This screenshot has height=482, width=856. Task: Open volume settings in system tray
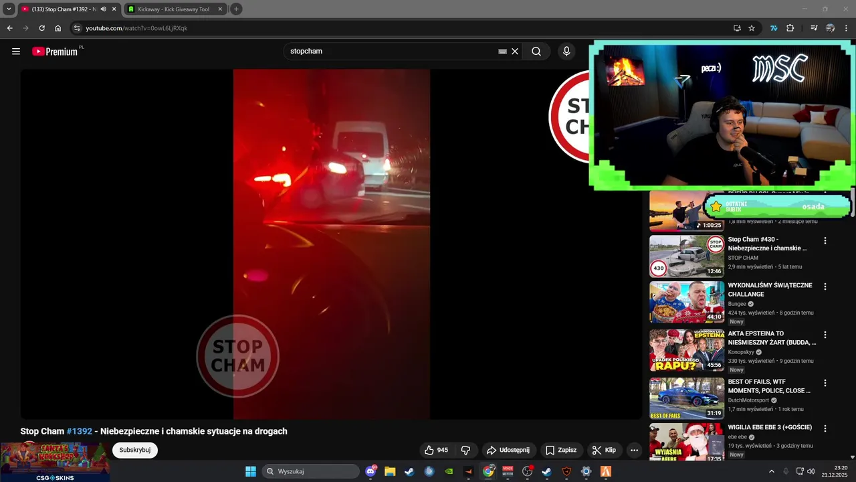(811, 471)
